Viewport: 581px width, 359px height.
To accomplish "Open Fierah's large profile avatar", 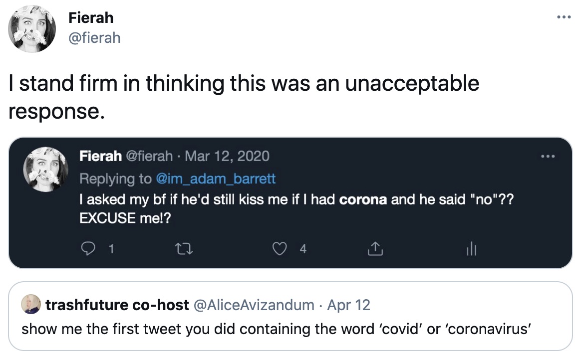I will pyautogui.click(x=32, y=29).
